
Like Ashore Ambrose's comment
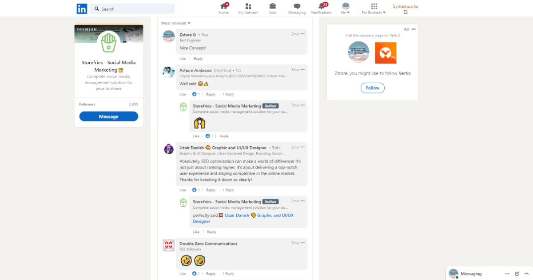[183, 94]
